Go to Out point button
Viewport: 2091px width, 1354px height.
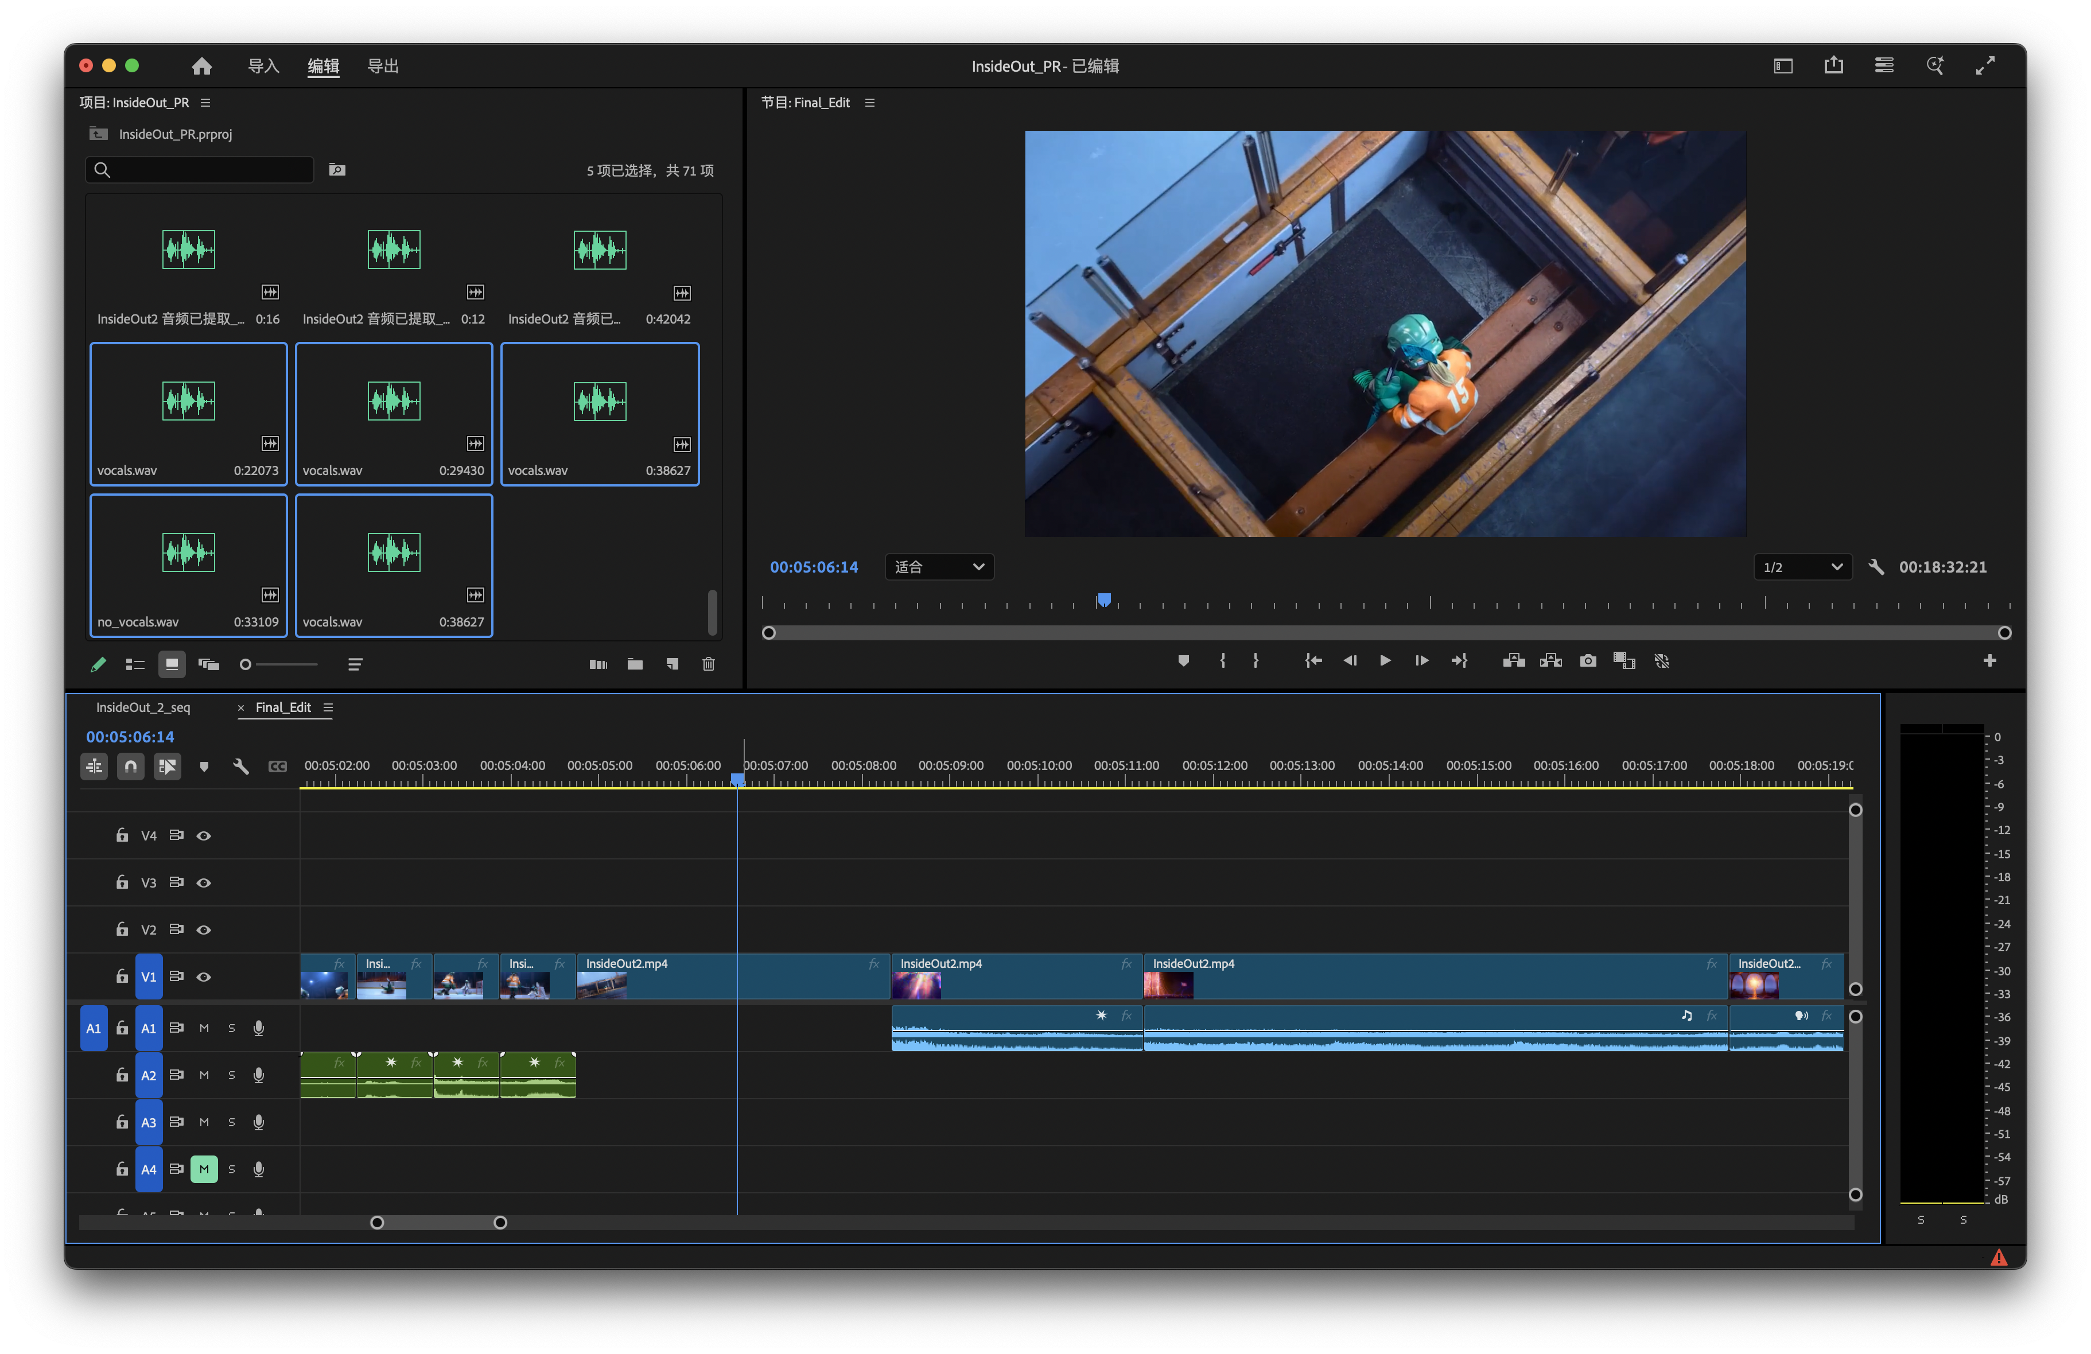click(x=1459, y=661)
